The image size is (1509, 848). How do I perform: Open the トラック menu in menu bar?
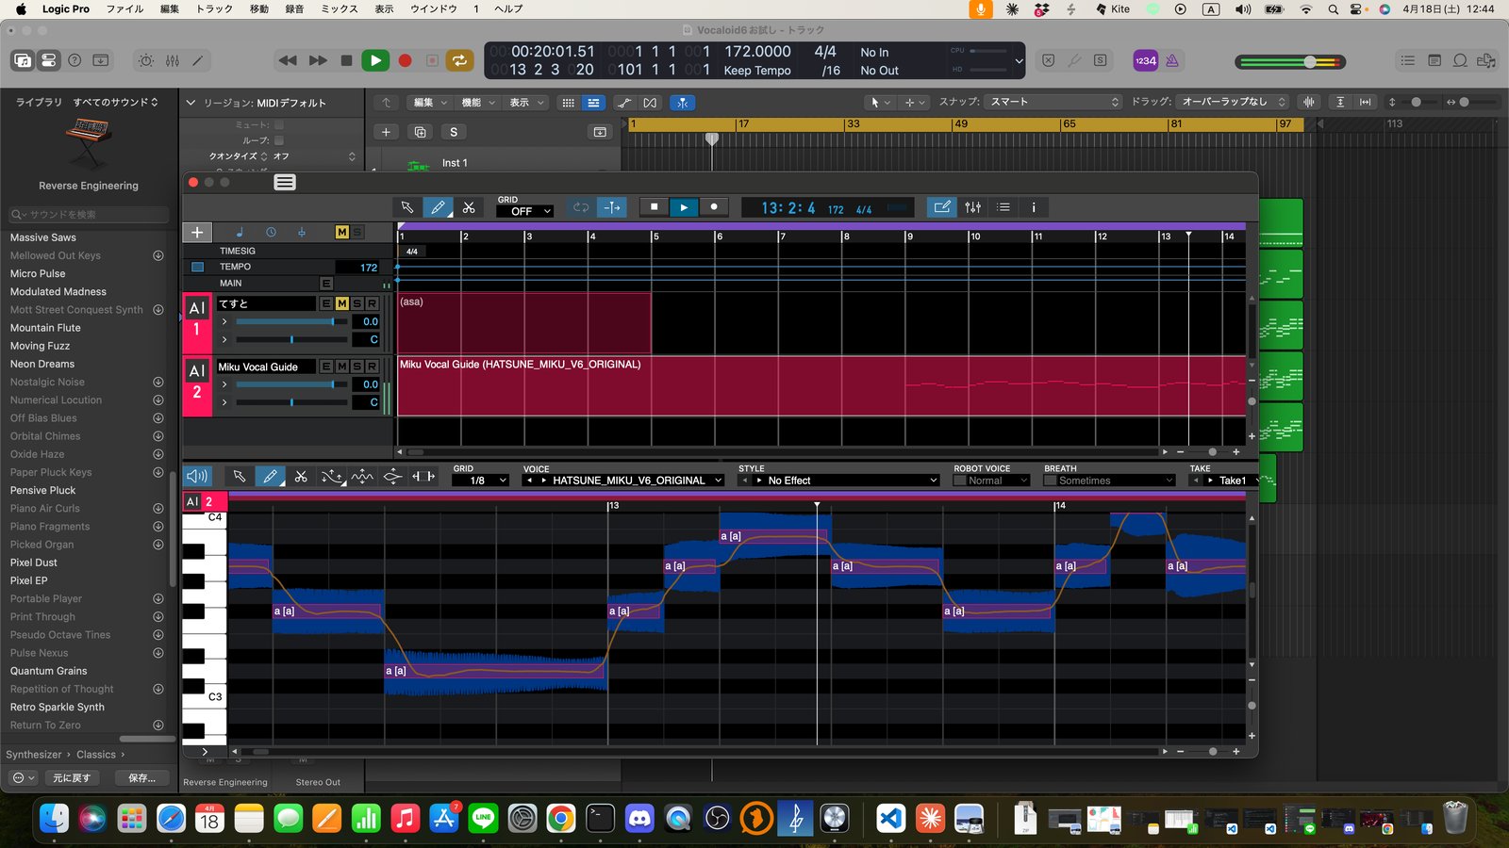pos(214,8)
